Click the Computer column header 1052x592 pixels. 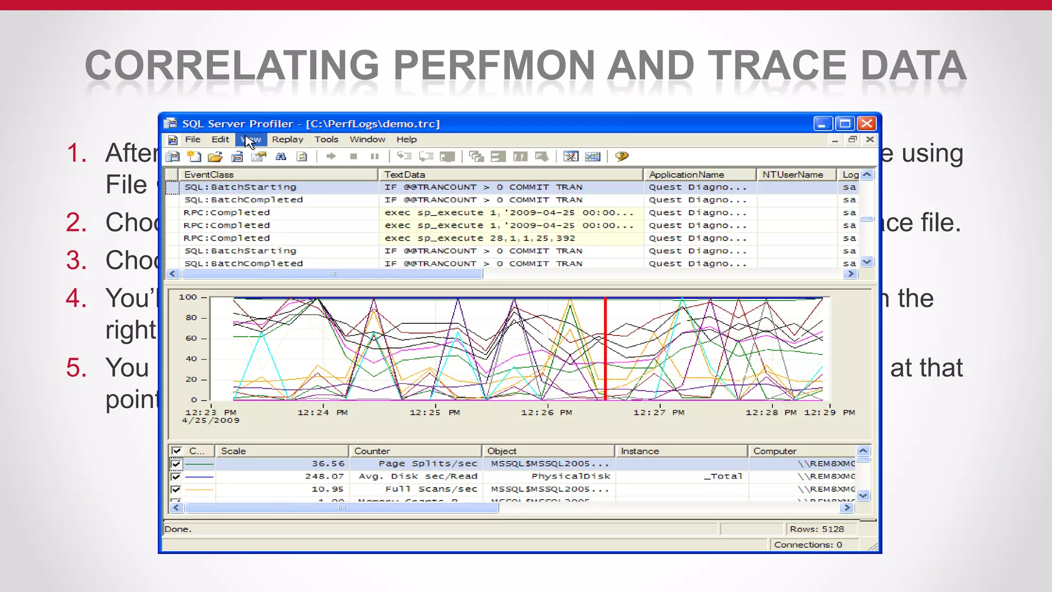(802, 451)
